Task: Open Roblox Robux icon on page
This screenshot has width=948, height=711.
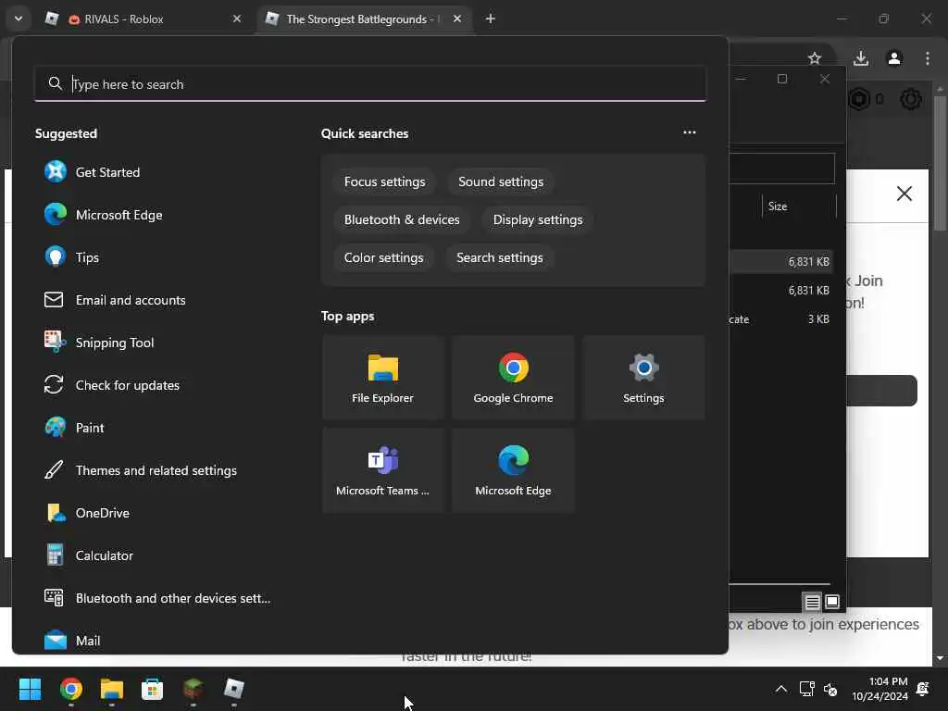Action: coord(858,99)
